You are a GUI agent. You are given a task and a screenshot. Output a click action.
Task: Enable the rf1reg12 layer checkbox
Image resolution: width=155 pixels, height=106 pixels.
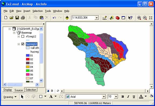(23, 36)
